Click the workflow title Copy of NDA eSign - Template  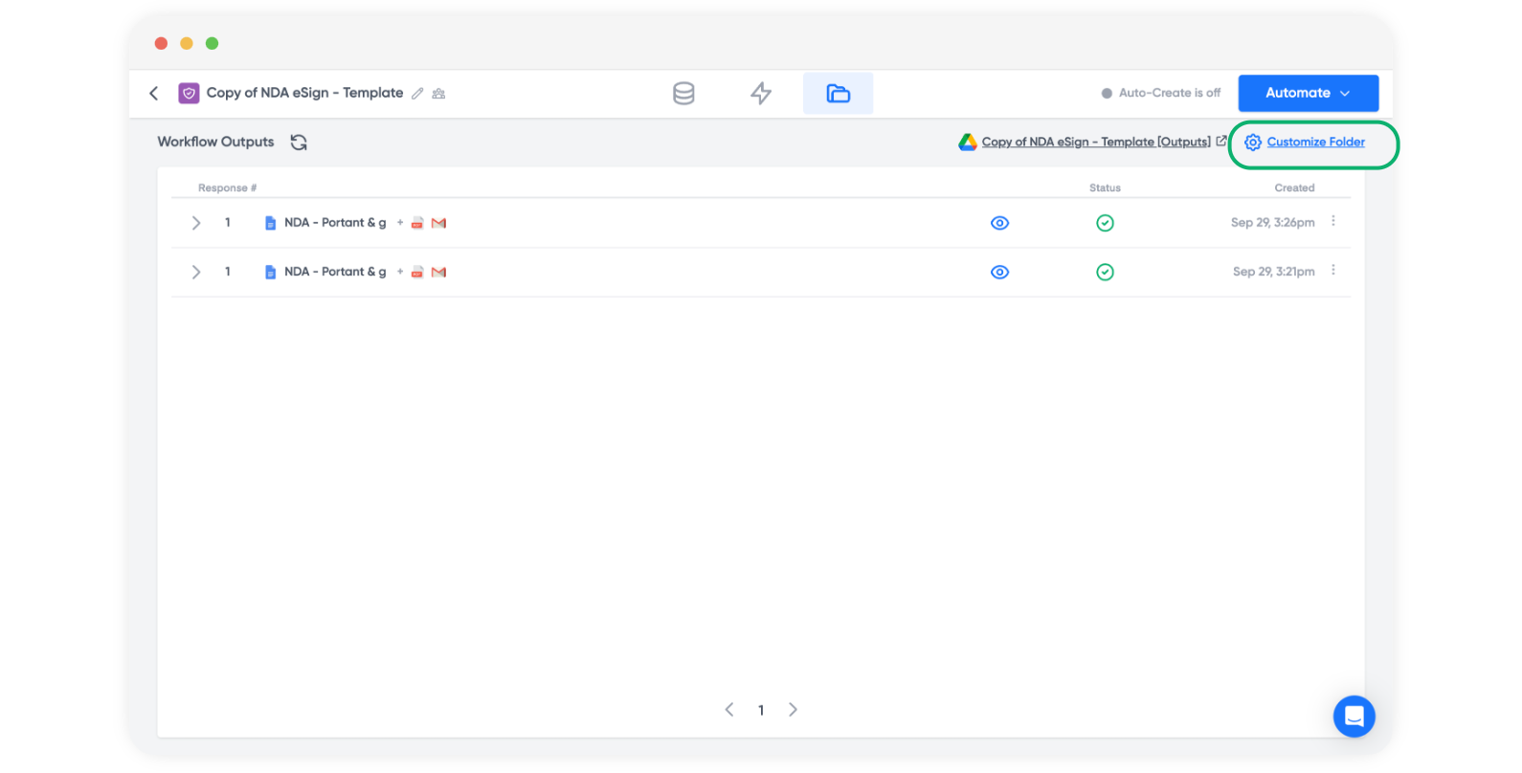click(304, 93)
